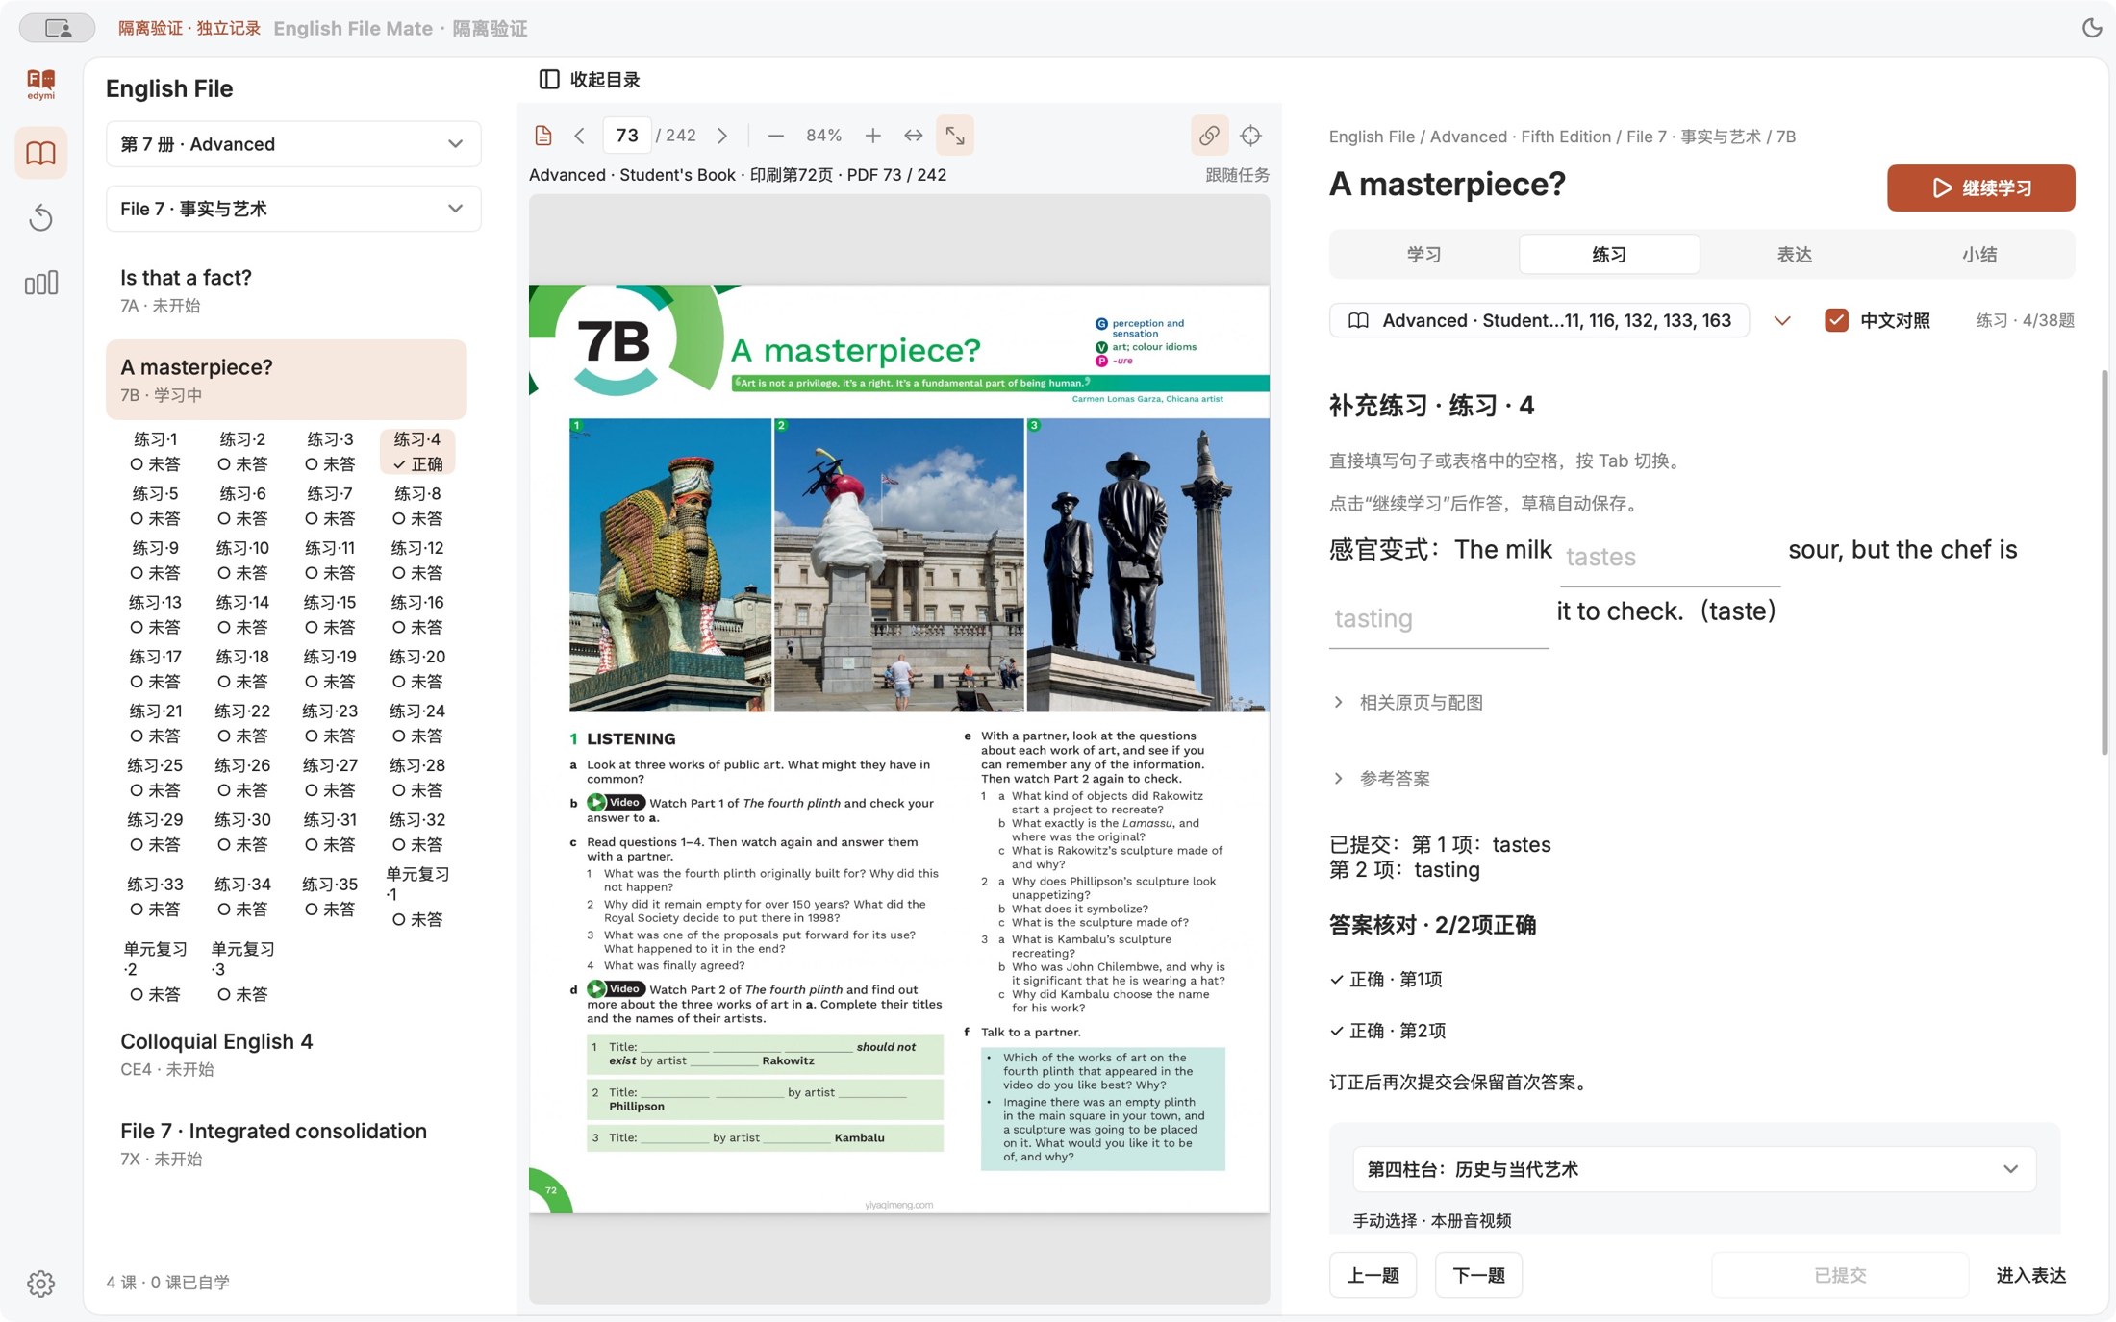Click the PDF document icon
The image size is (2116, 1322).
[x=543, y=136]
